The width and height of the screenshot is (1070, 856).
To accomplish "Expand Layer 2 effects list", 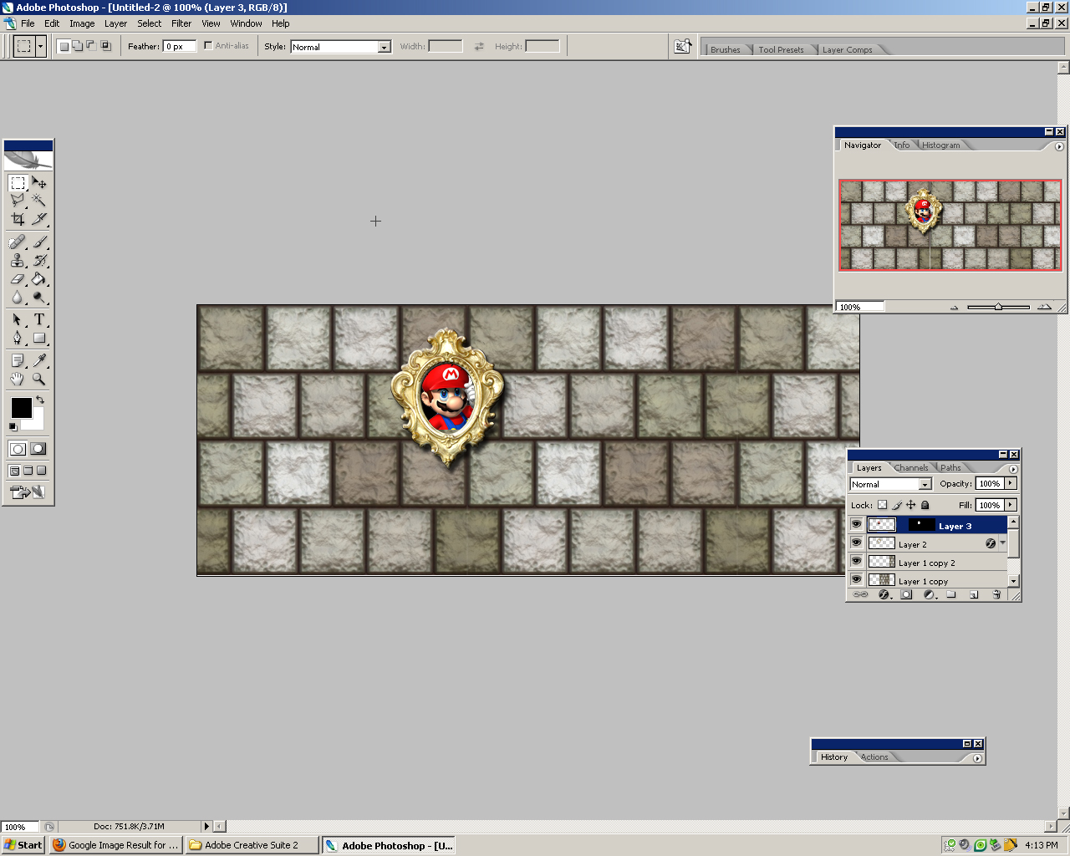I will [1003, 543].
